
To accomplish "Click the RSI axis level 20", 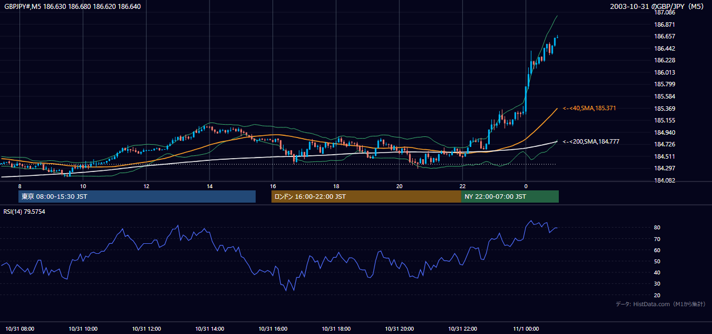I will tap(657, 295).
